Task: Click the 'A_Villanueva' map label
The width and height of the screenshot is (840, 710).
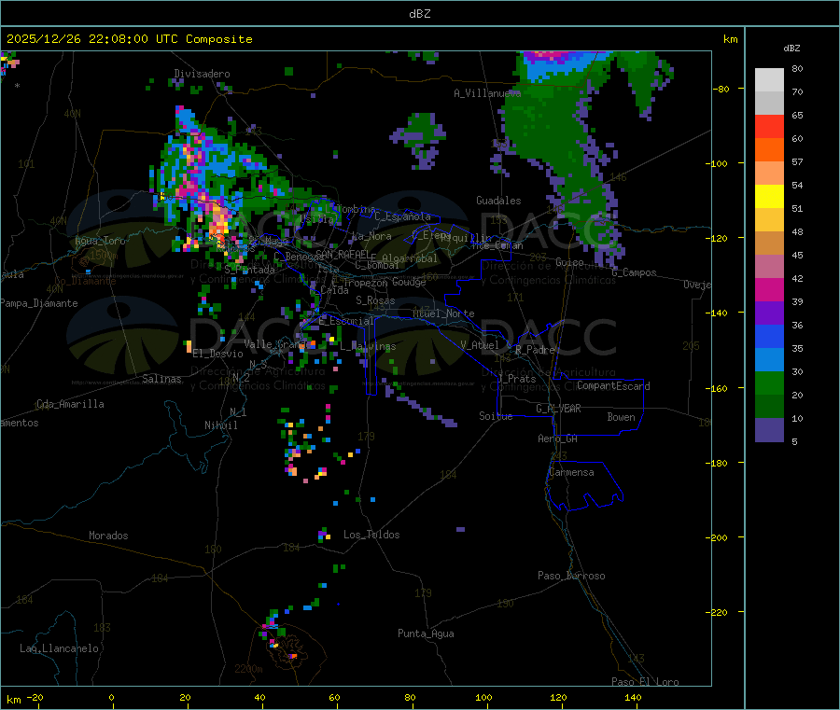Action: tap(487, 93)
